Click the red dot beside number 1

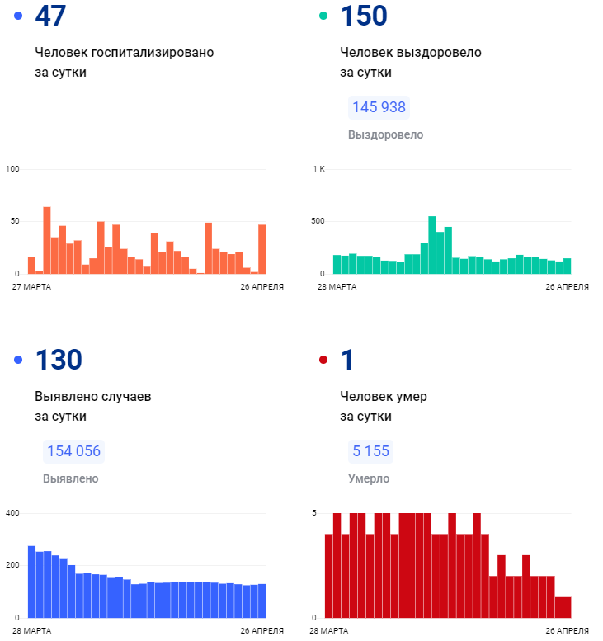pos(323,360)
